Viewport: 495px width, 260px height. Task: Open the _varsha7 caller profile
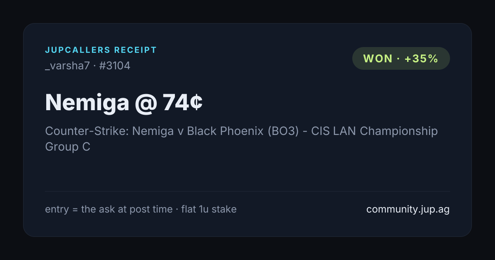pos(67,66)
